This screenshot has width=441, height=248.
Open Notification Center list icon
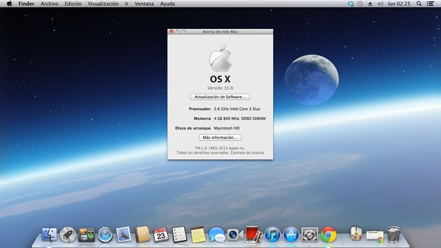pos(430,3)
